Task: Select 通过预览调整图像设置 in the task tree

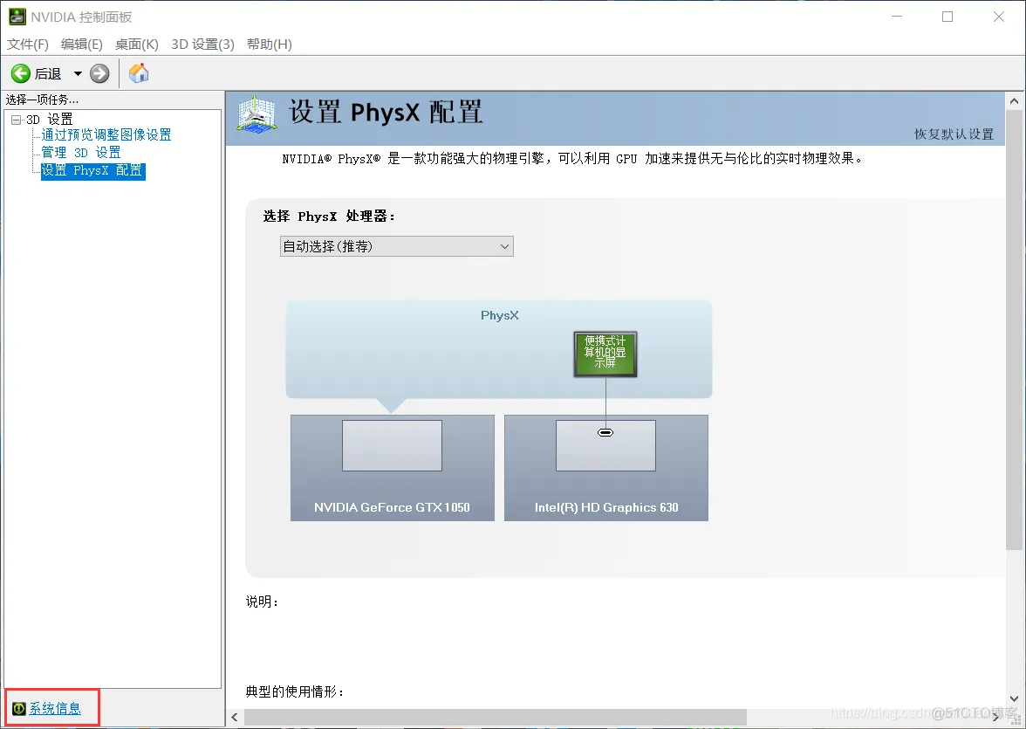Action: tap(106, 135)
